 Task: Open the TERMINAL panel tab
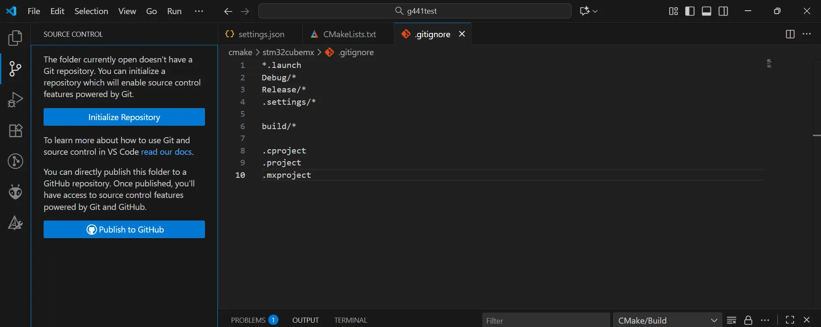tap(350, 320)
